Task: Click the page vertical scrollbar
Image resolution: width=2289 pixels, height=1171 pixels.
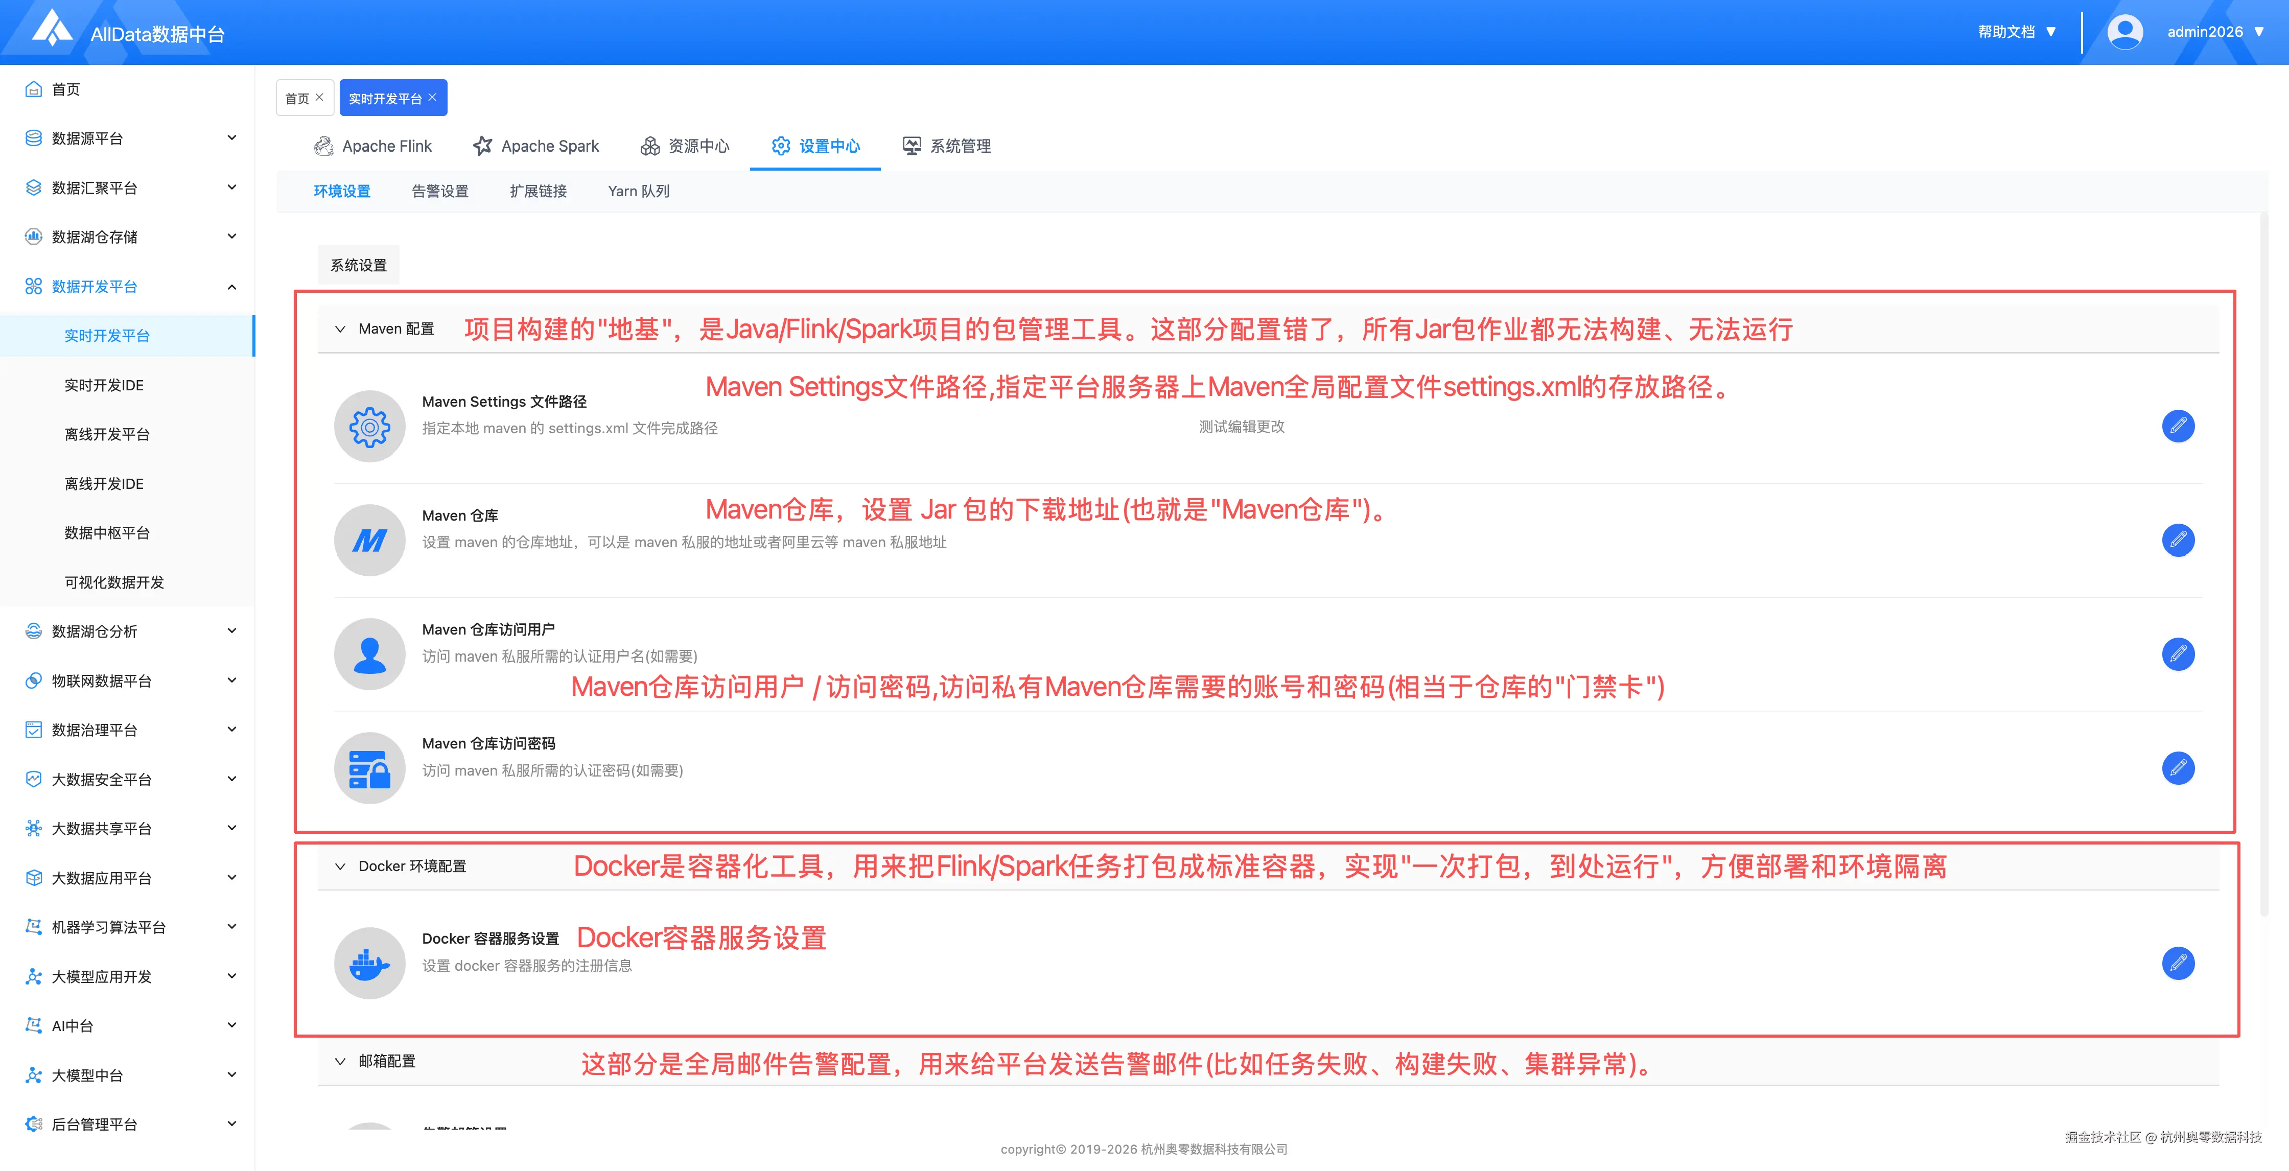Action: point(2264,565)
